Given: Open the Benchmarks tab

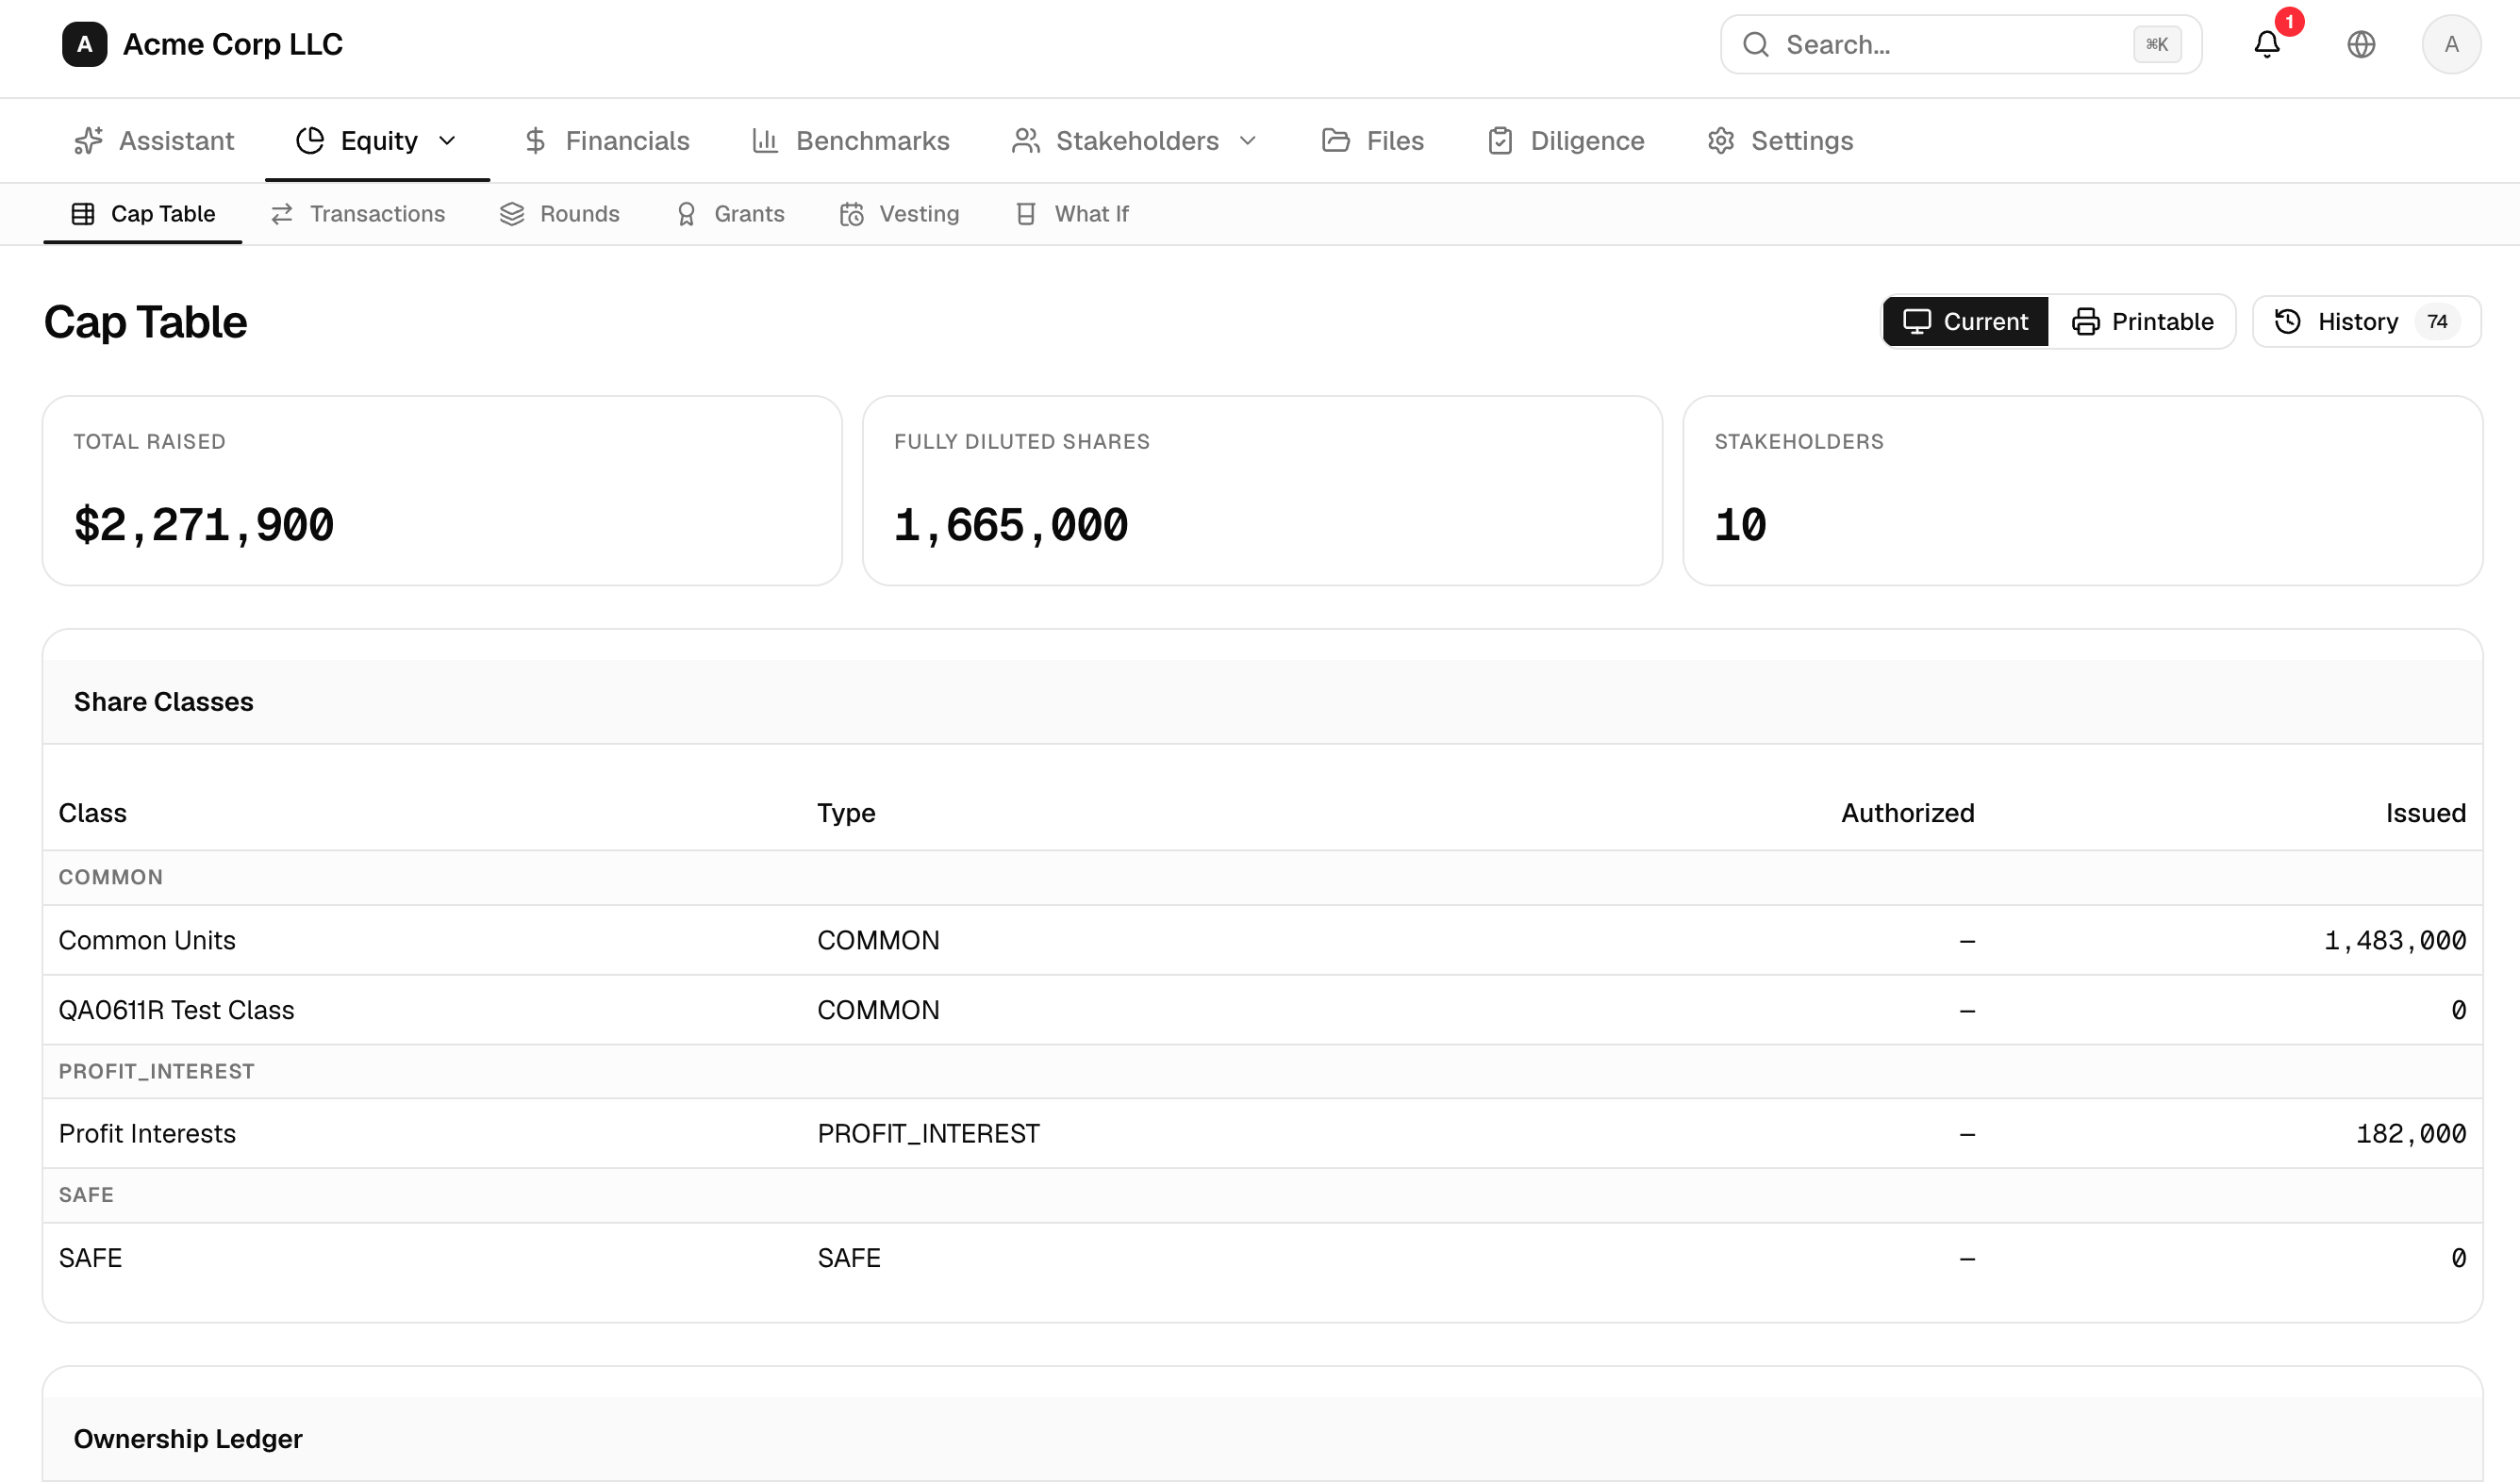Looking at the screenshot, I should pyautogui.click(x=850, y=140).
